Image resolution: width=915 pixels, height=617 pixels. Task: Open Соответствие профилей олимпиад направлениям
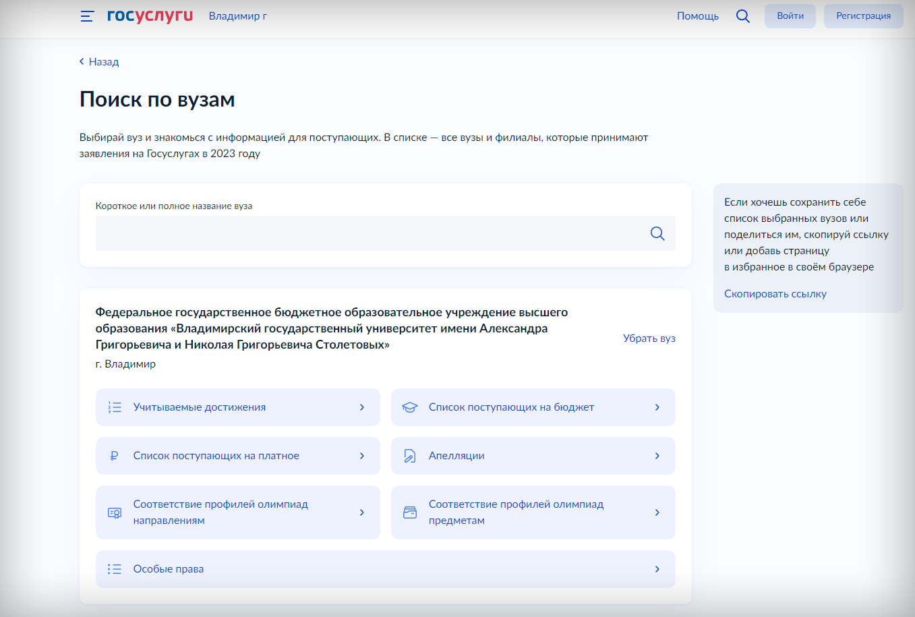(x=238, y=512)
